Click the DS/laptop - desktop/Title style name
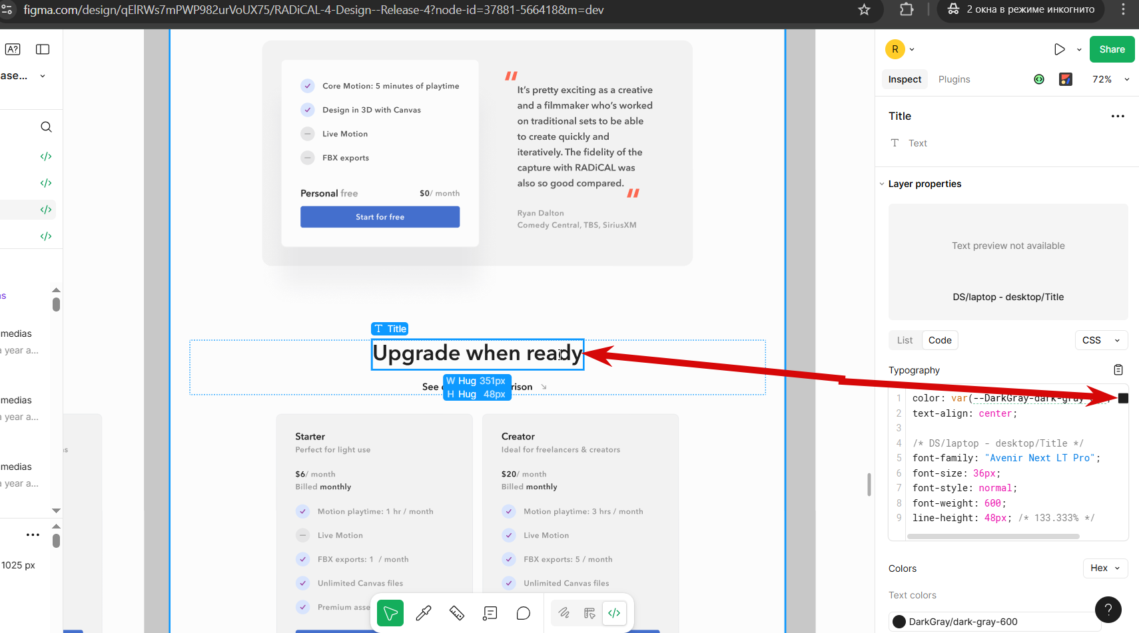 coord(1008,297)
